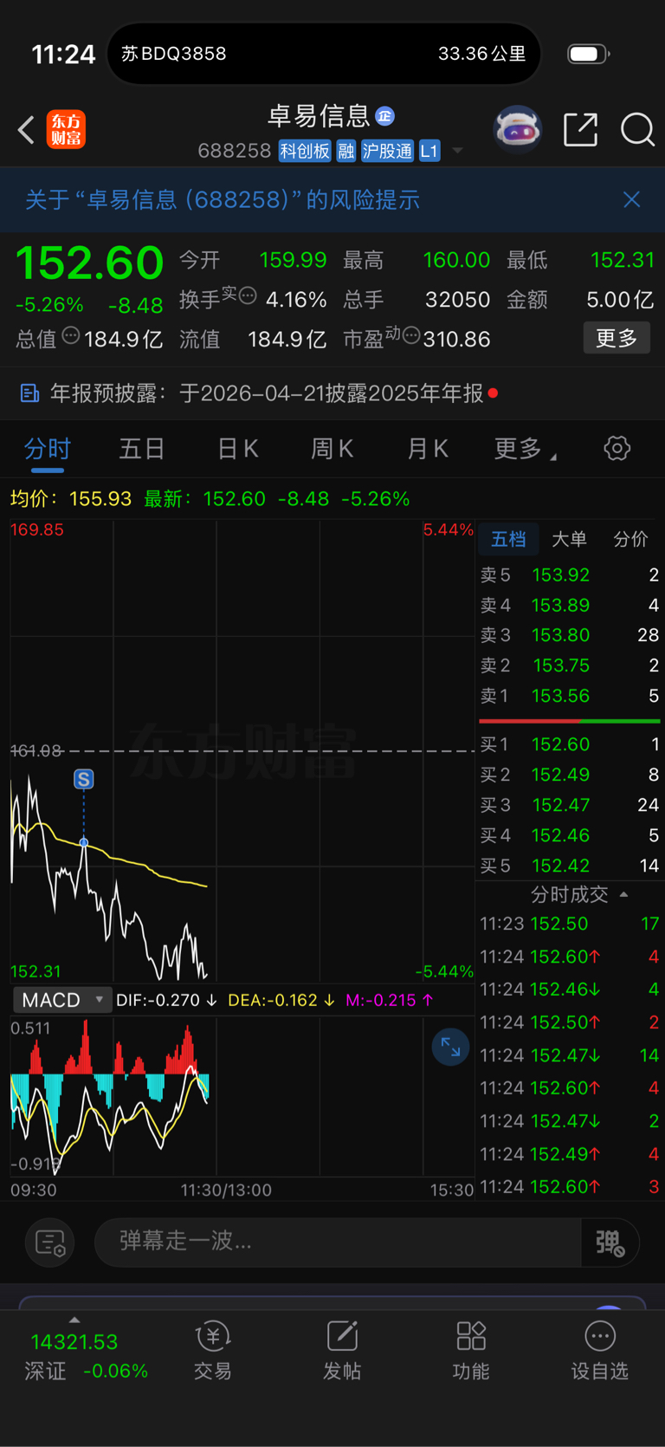This screenshot has width=665, height=1447.
Task: Close the risk warning banner
Action: click(x=632, y=199)
